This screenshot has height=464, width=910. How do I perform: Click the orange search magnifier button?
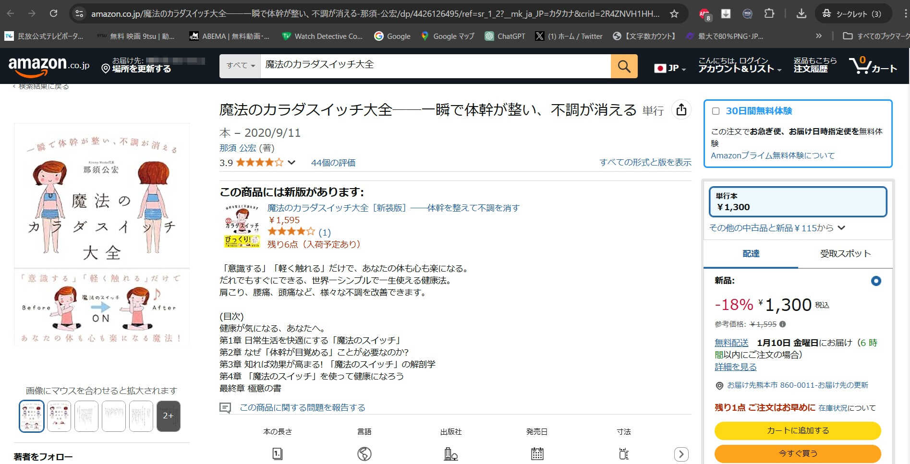pos(624,66)
